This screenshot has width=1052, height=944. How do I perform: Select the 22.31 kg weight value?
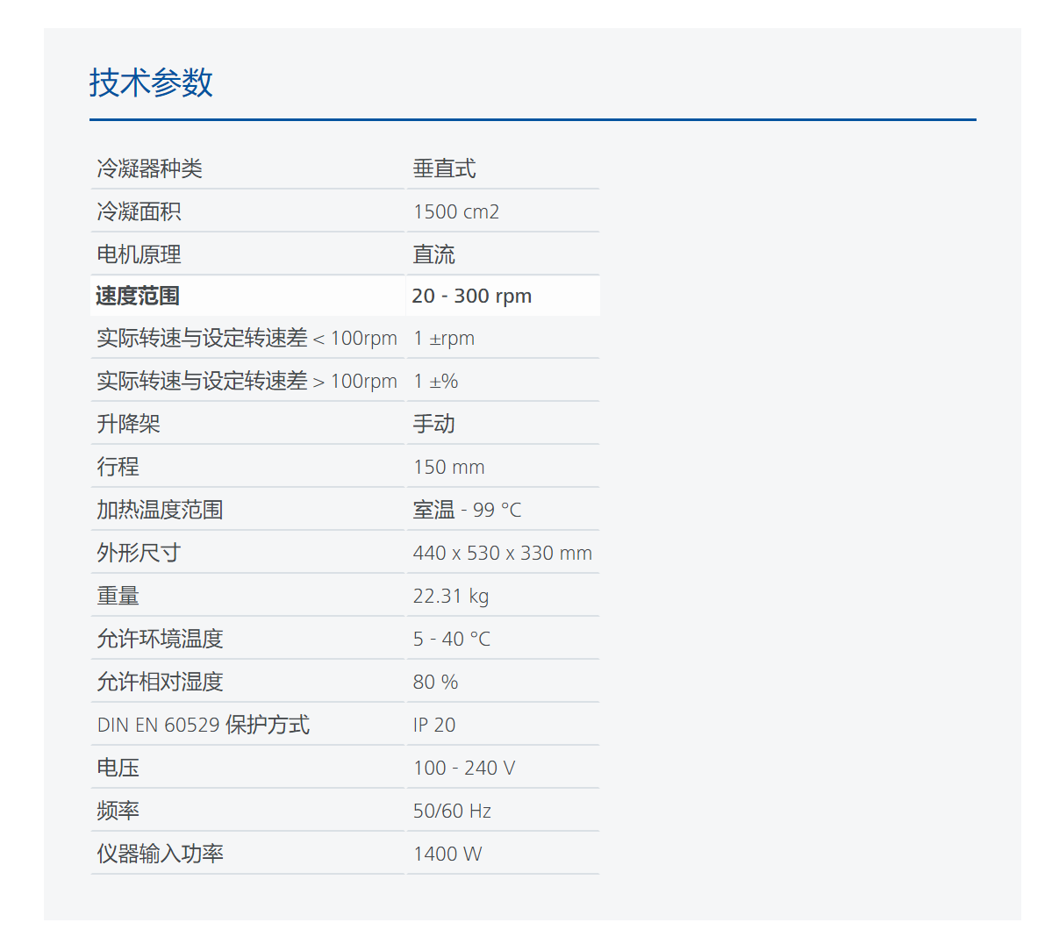[450, 596]
